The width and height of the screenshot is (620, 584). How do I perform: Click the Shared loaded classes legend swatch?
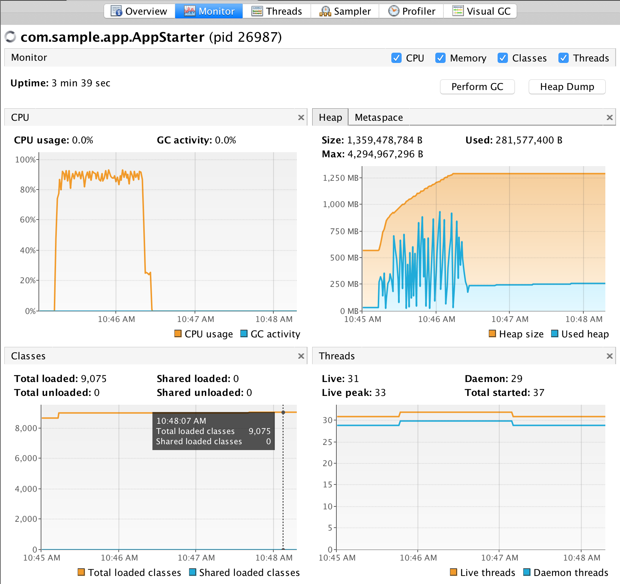coord(192,572)
